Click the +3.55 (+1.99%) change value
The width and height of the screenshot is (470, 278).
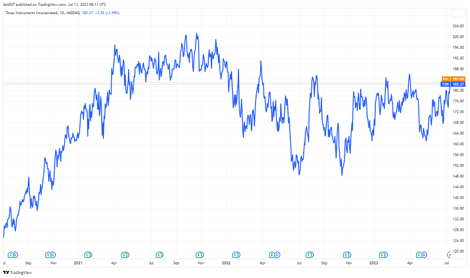pos(108,12)
